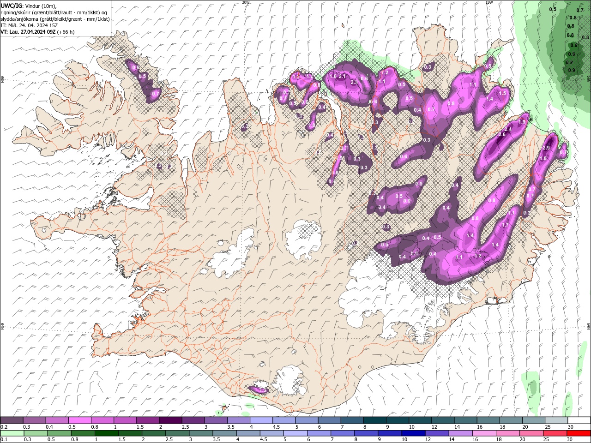Click the 'IT: Mið. 24. 04. 2024 15Z' line
591x443 pixels.
pyautogui.click(x=29, y=25)
